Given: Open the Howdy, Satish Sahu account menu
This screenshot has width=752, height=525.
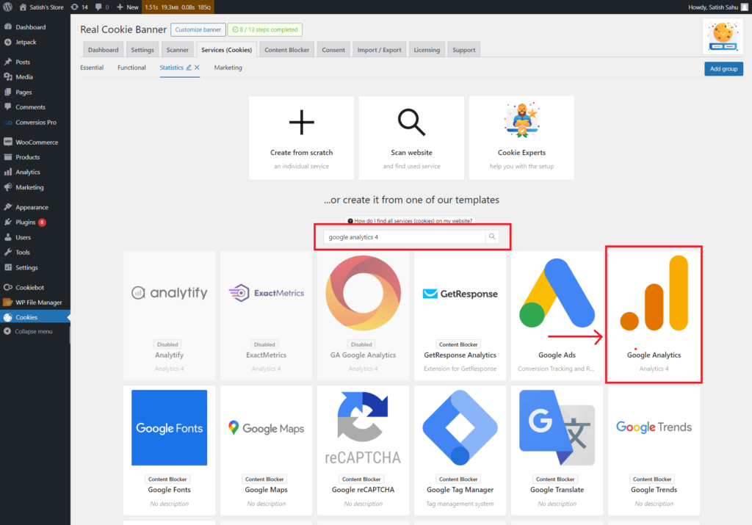Looking at the screenshot, I should pyautogui.click(x=718, y=7).
